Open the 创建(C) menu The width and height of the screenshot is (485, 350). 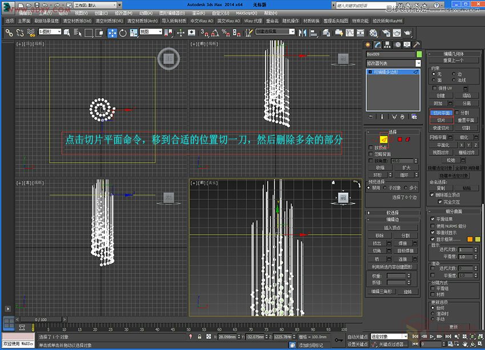click(x=101, y=13)
